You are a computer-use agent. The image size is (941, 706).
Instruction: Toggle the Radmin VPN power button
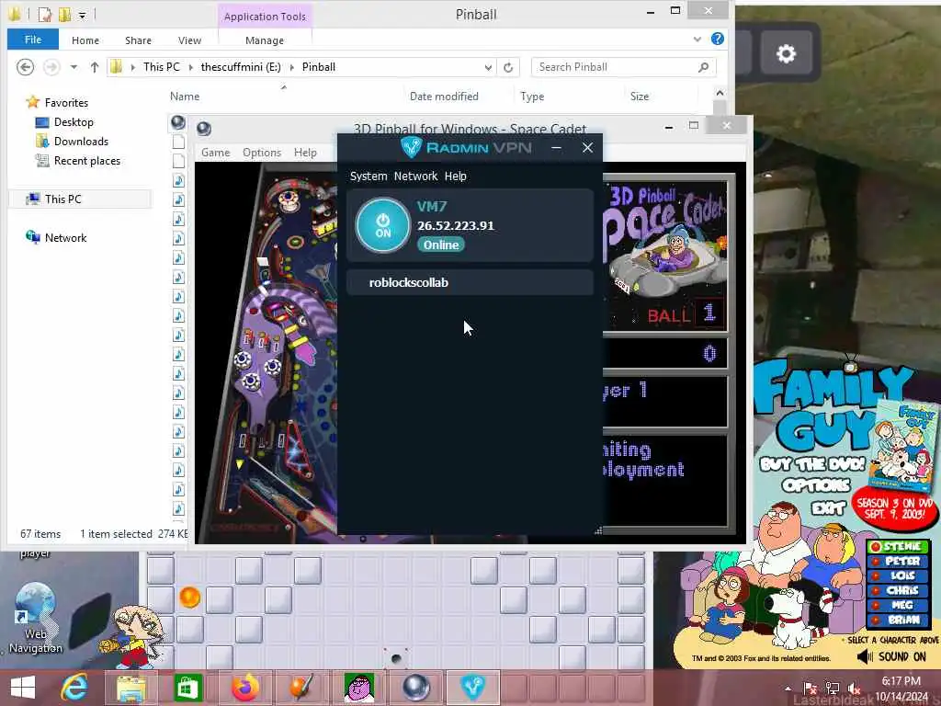(383, 226)
